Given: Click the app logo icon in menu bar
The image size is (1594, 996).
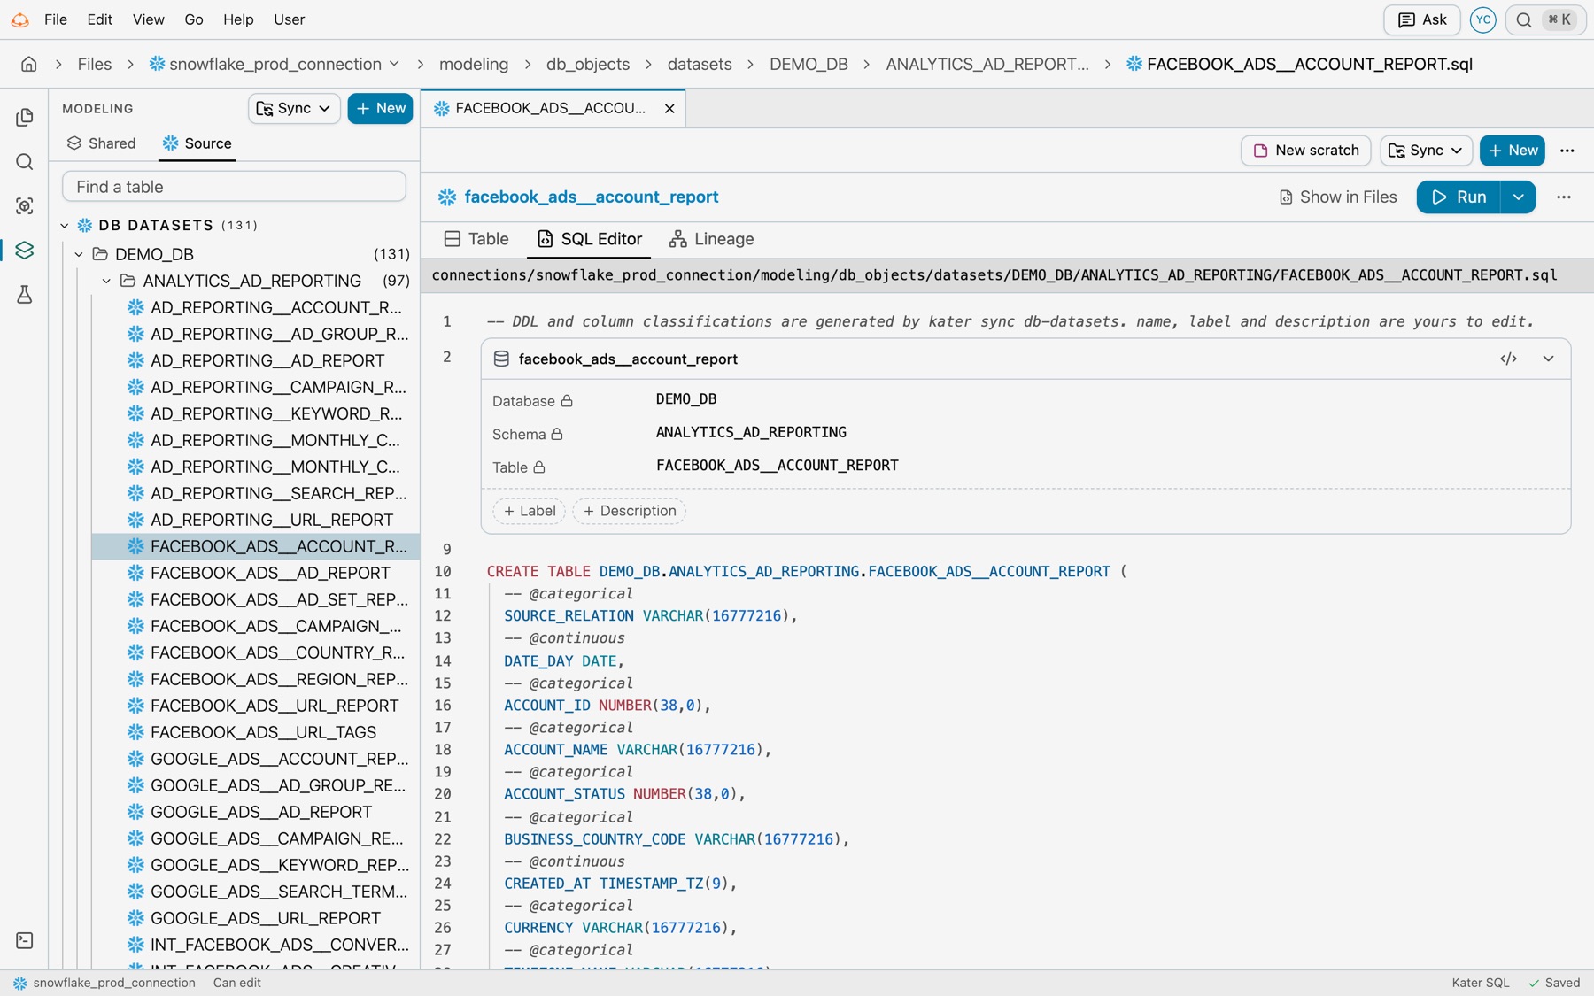Looking at the screenshot, I should [20, 19].
